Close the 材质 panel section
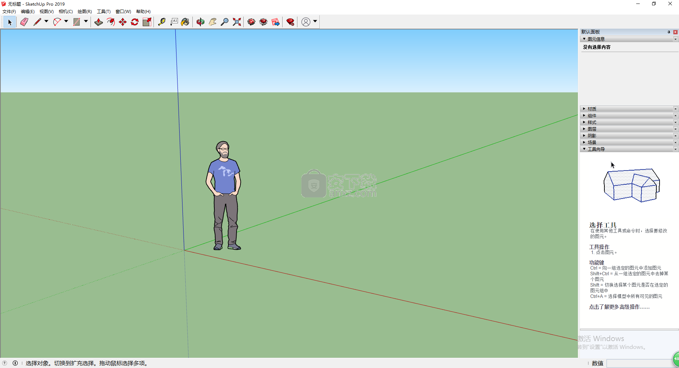The width and height of the screenshot is (679, 368). 675,109
